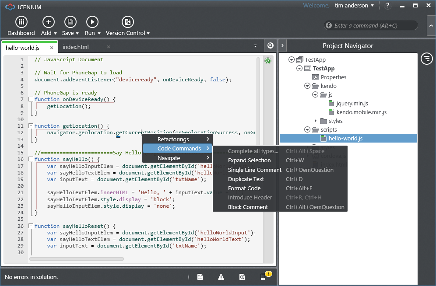Collapse the top toolbar with up chevron

pyautogui.click(x=431, y=25)
